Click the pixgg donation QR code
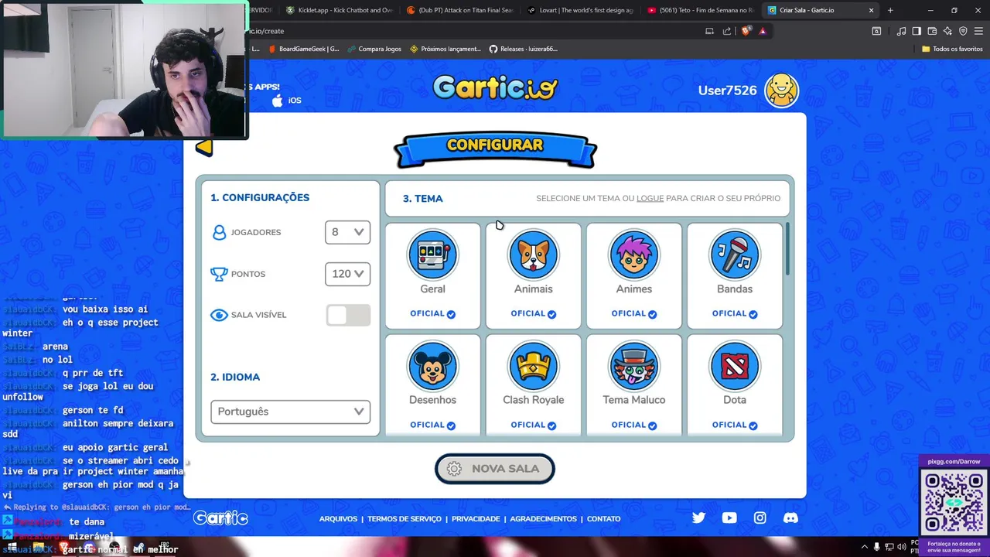Viewport: 990px width, 557px height. coord(954,501)
